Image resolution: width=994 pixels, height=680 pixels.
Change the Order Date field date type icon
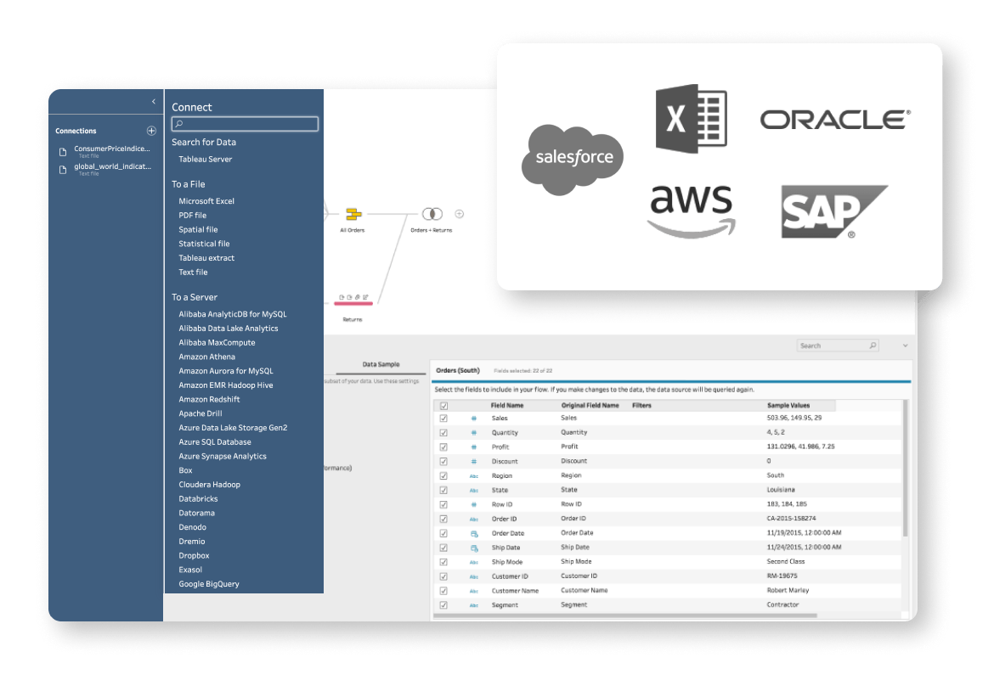point(473,534)
